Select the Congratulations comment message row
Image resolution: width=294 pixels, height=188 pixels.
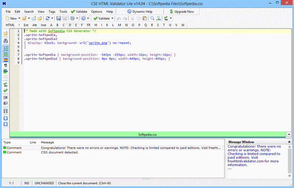(113, 148)
